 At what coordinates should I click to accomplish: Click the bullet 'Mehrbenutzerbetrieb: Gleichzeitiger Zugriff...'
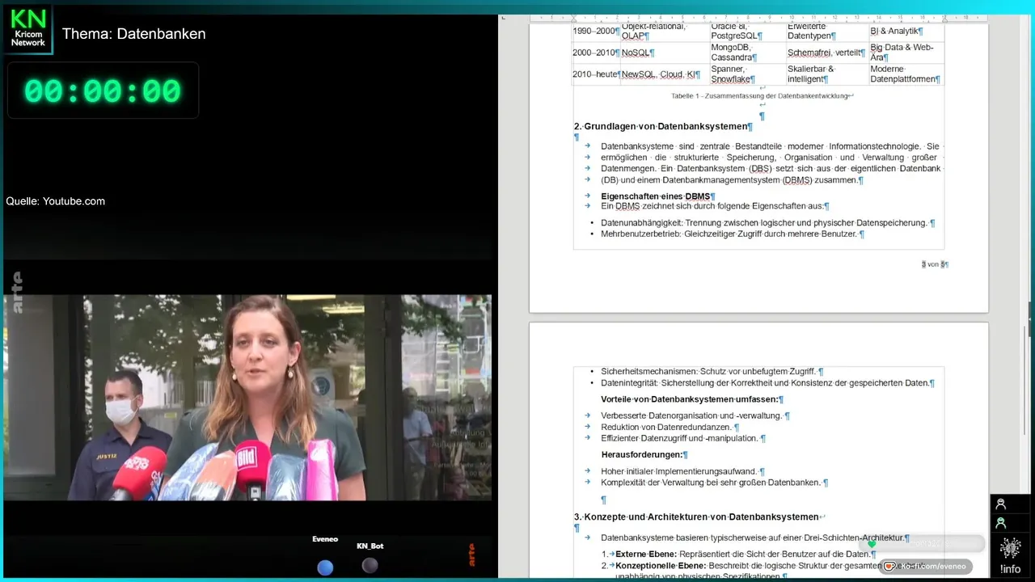click(733, 234)
